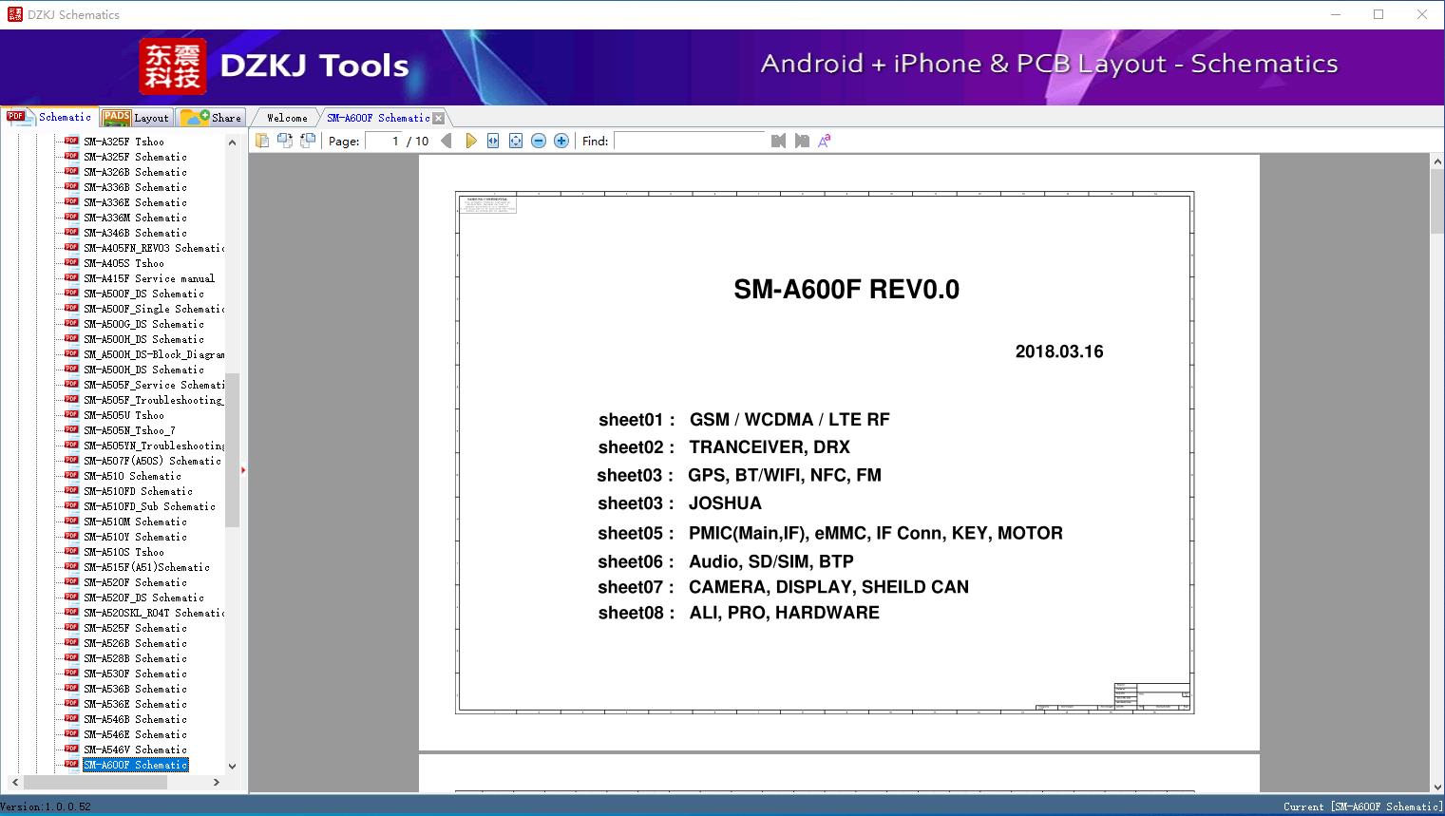Open SM-A510FD_Sub Schematic entry
The width and height of the screenshot is (1445, 816).
click(x=149, y=506)
